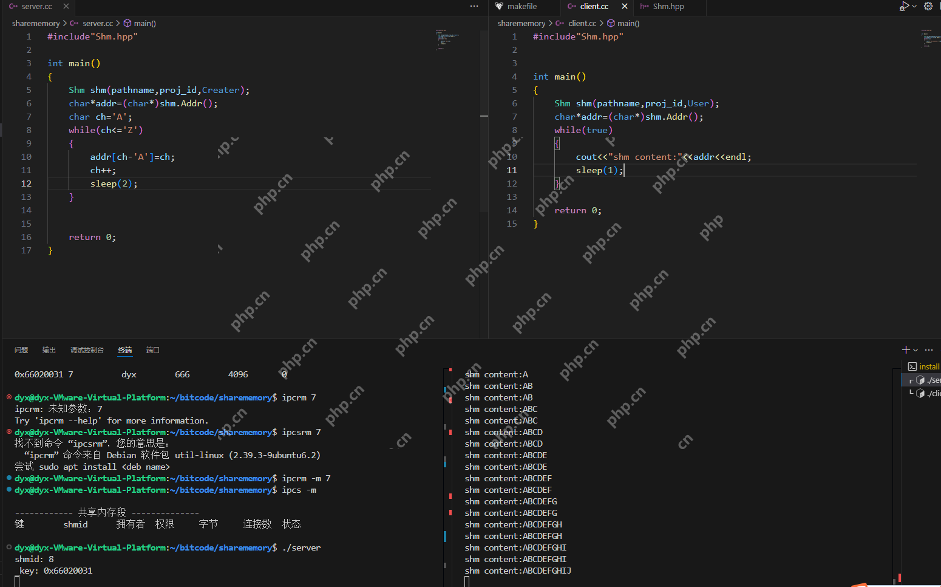The height and width of the screenshot is (587, 941).
Task: Open main() breadcrumb in server.cc editor
Action: pos(144,23)
